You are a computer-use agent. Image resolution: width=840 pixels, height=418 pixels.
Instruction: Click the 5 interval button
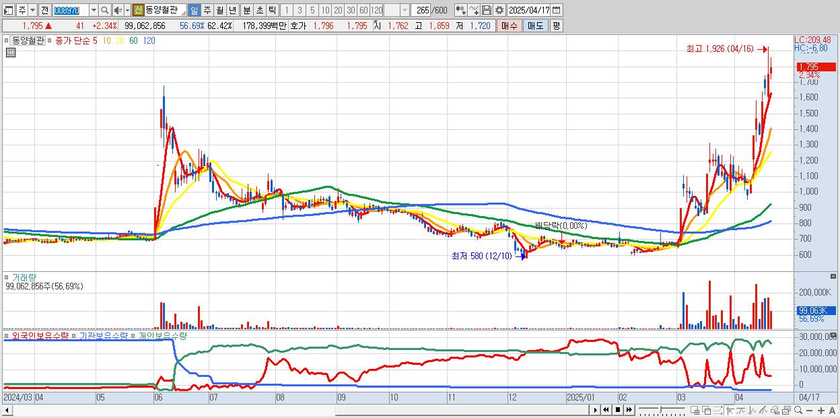tap(312, 10)
